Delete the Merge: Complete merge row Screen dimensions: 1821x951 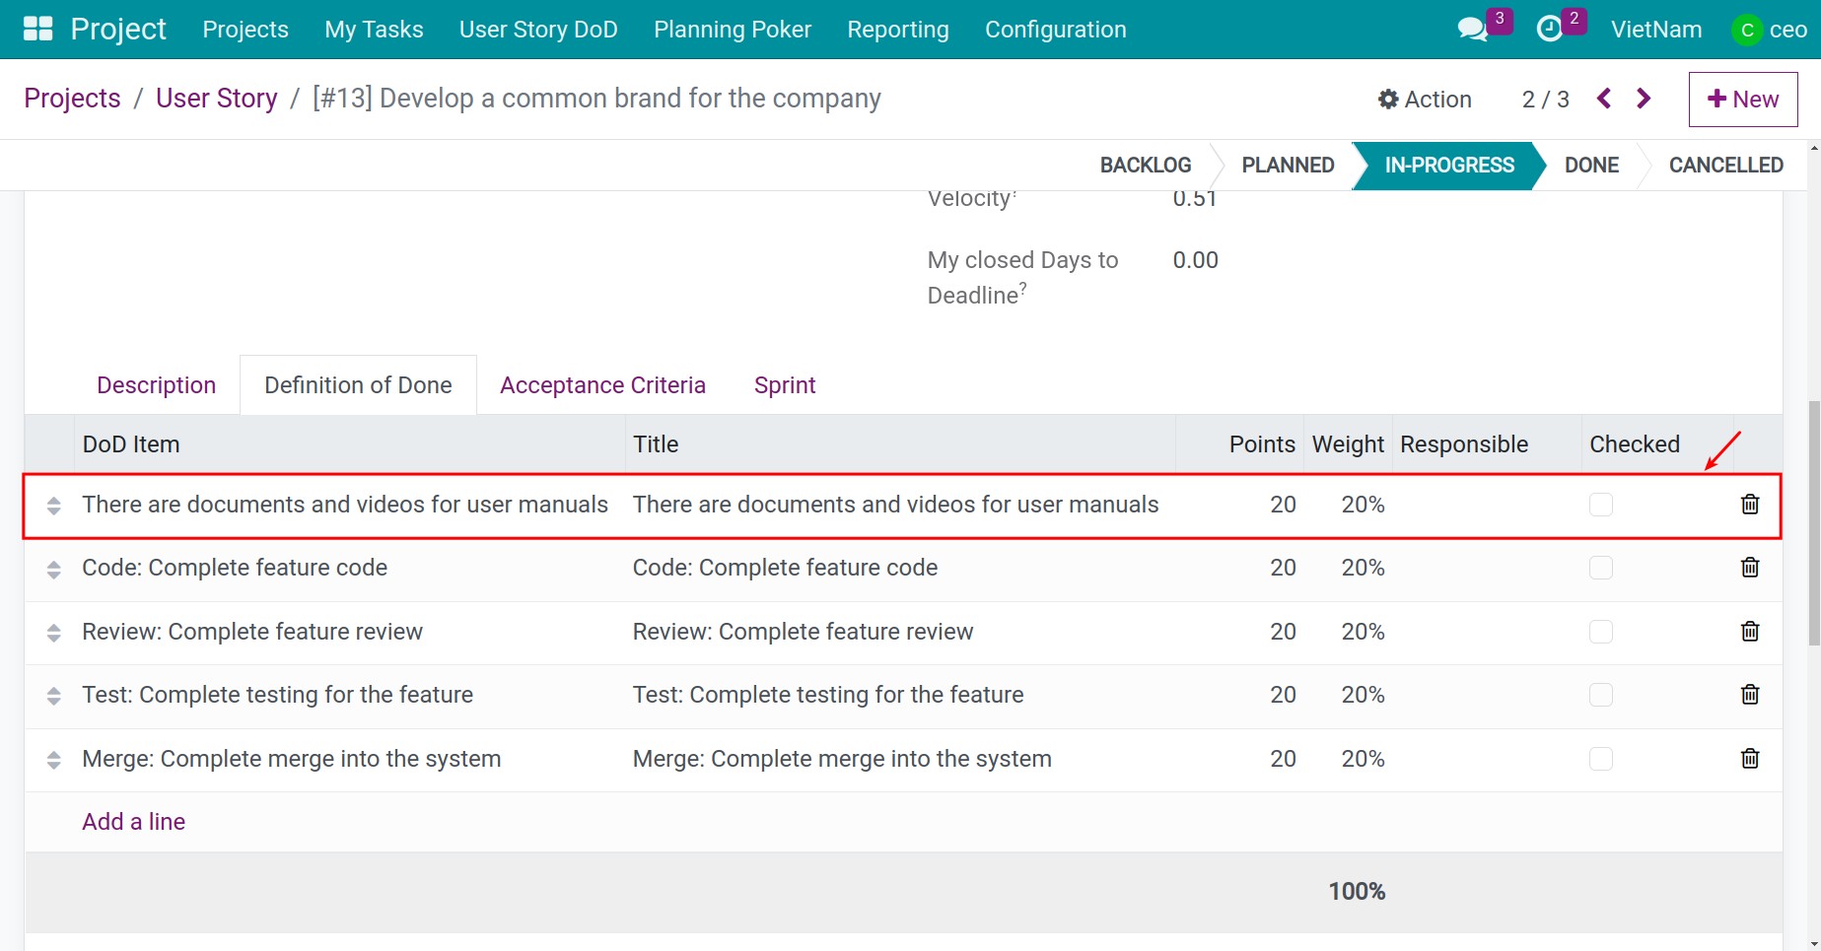[x=1750, y=759]
